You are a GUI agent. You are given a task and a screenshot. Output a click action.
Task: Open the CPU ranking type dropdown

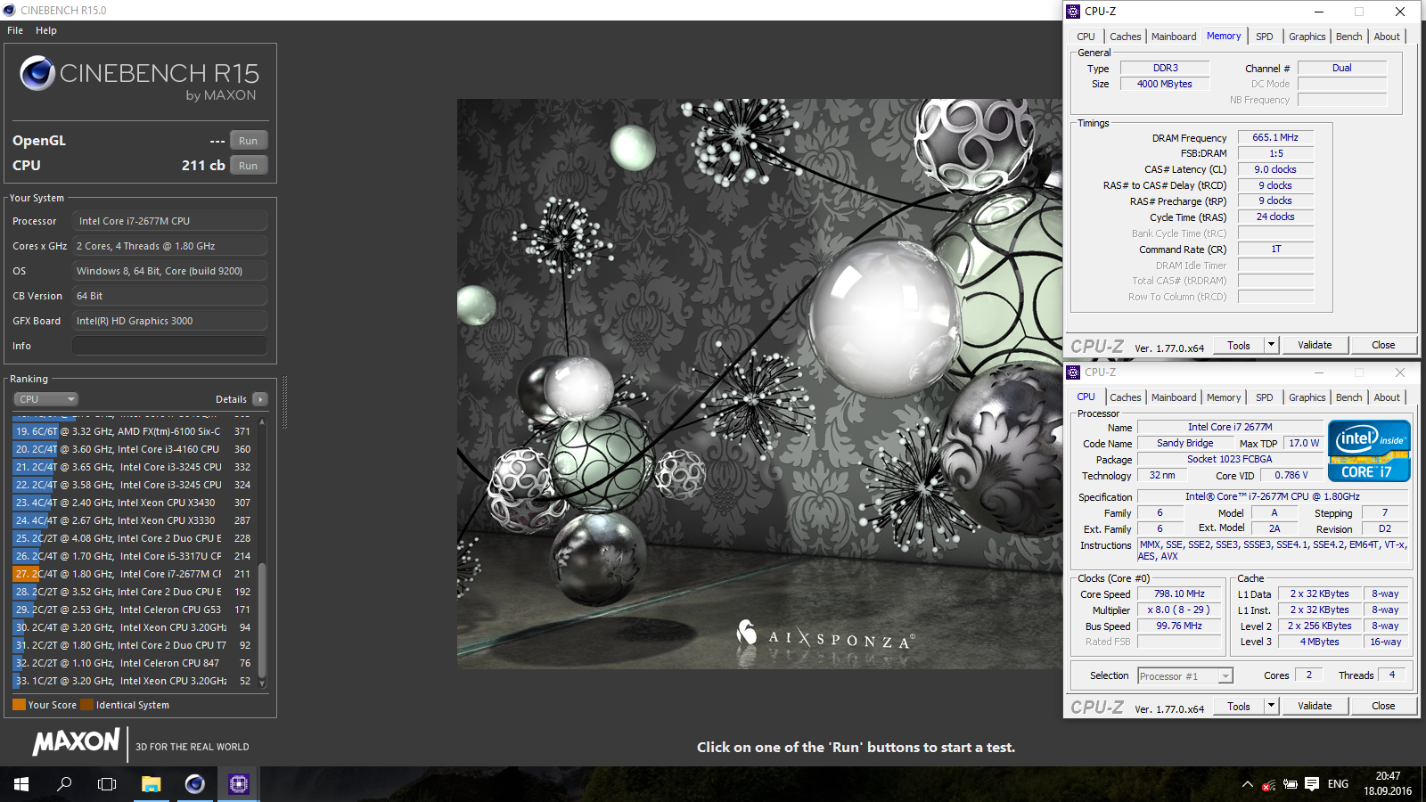coord(46,399)
